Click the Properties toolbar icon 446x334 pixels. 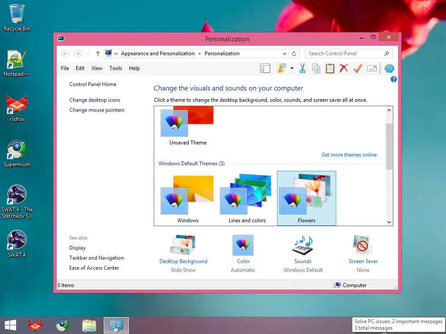click(372, 68)
